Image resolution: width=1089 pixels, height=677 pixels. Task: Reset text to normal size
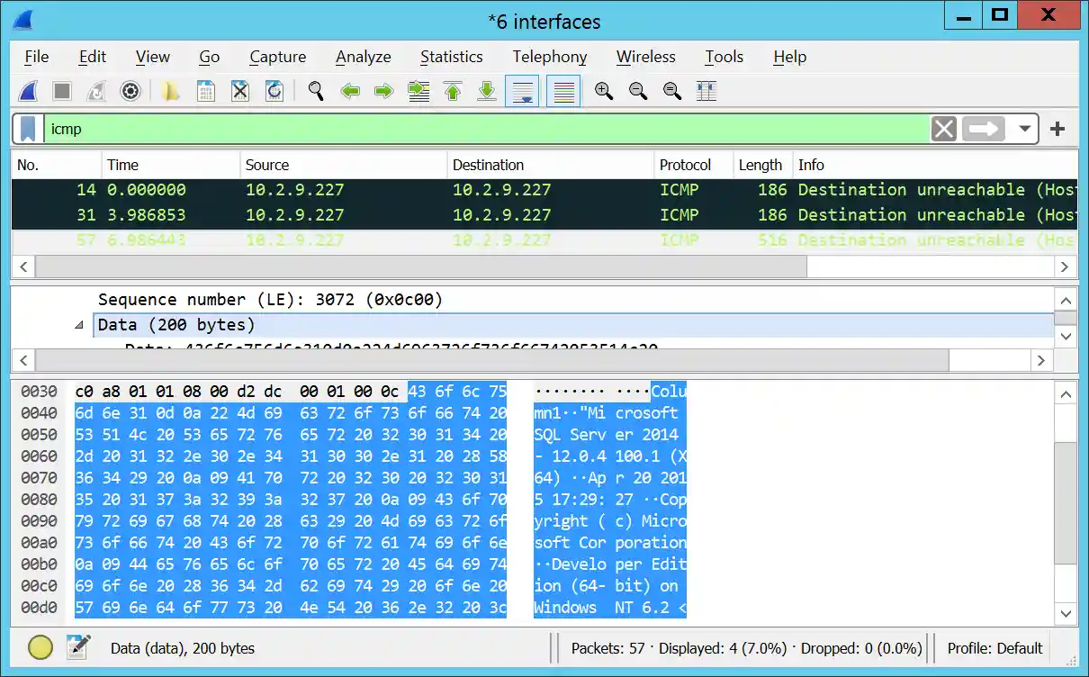[672, 91]
